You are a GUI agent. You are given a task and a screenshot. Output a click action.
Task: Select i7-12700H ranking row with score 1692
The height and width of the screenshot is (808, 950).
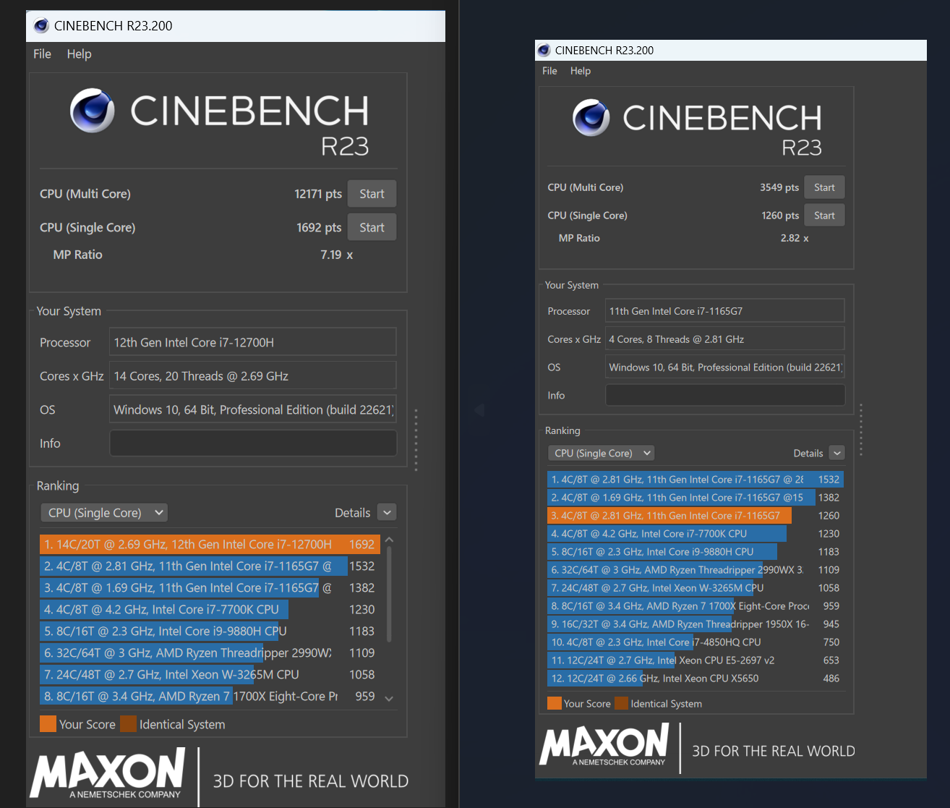210,545
